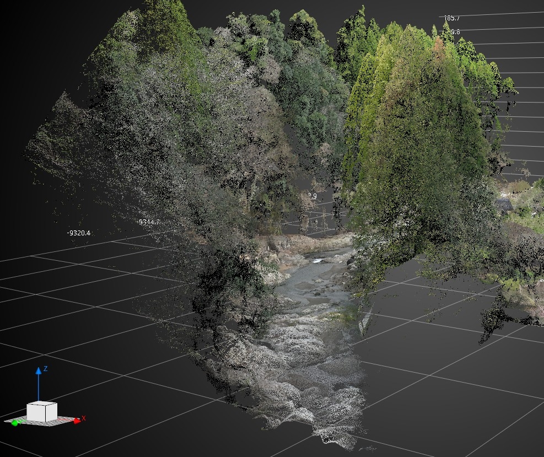544x457 pixels.
Task: Click the 9.8 label below 185.7
Action: coord(455,32)
